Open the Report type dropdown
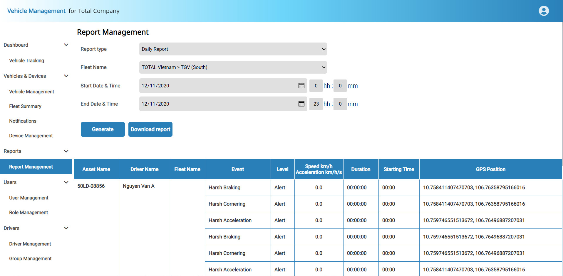 (233, 49)
